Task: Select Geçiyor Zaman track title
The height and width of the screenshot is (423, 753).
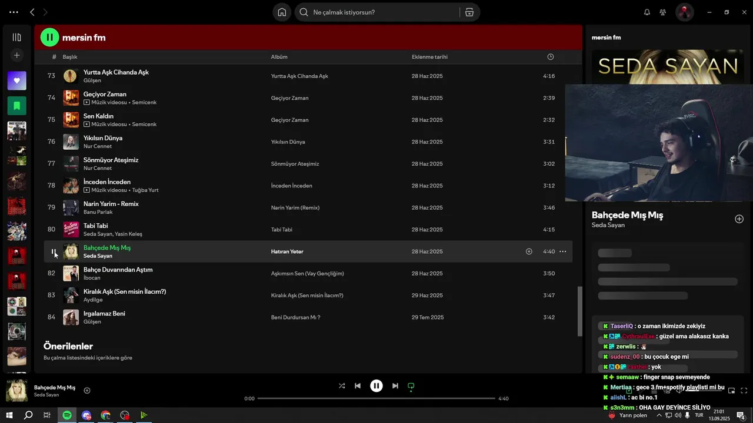Action: (105, 94)
